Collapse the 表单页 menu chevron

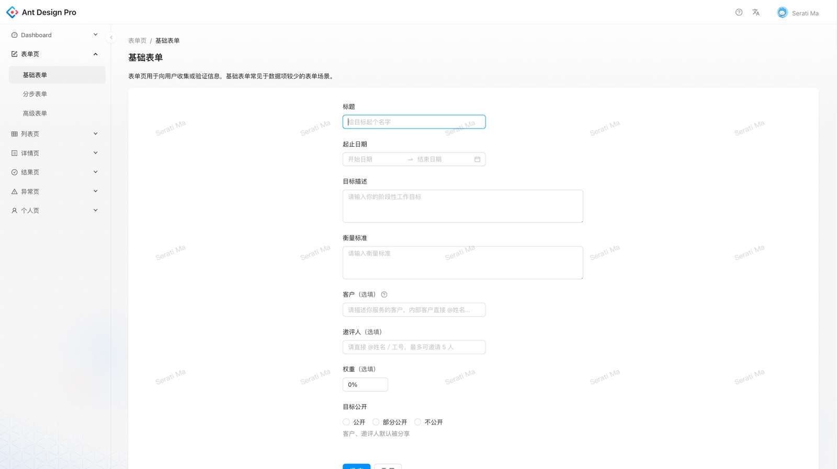coord(95,54)
